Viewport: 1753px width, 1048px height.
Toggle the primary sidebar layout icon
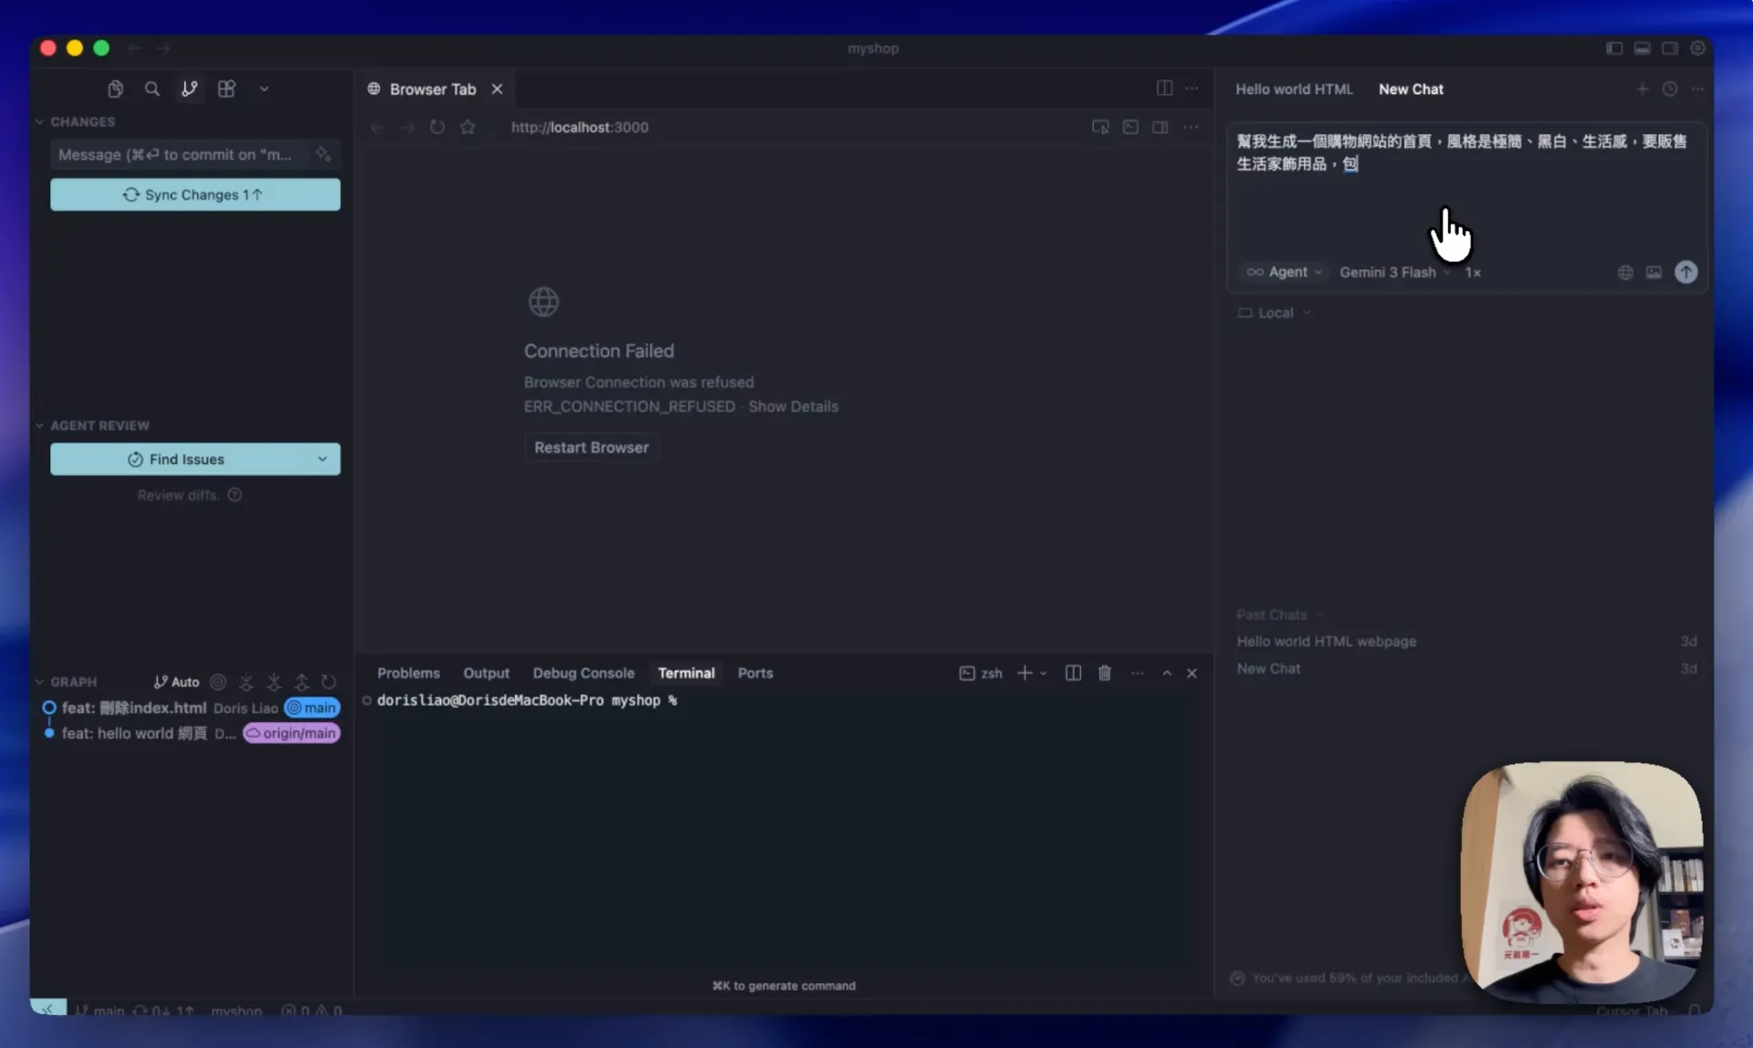(x=1613, y=47)
